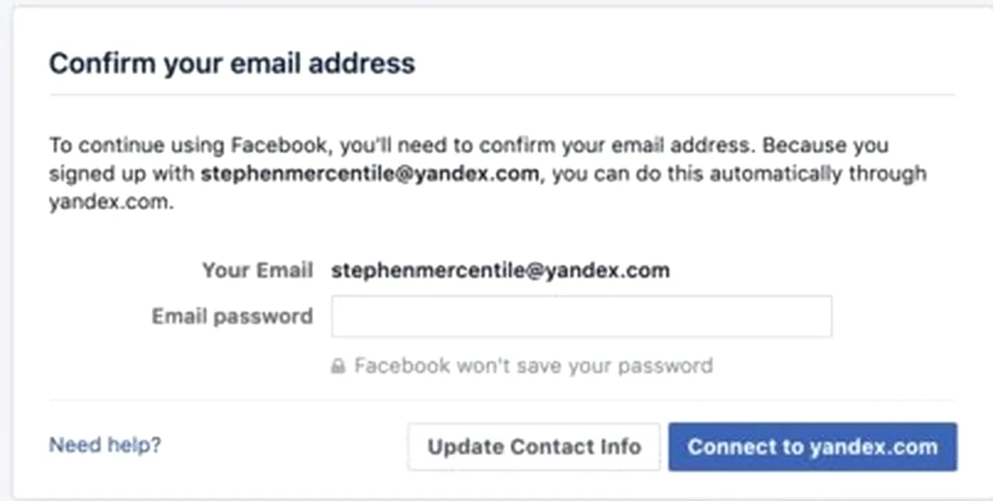Click the lock icon beside the password note
Viewport: 993px width, 501px height.
pyautogui.click(x=337, y=366)
